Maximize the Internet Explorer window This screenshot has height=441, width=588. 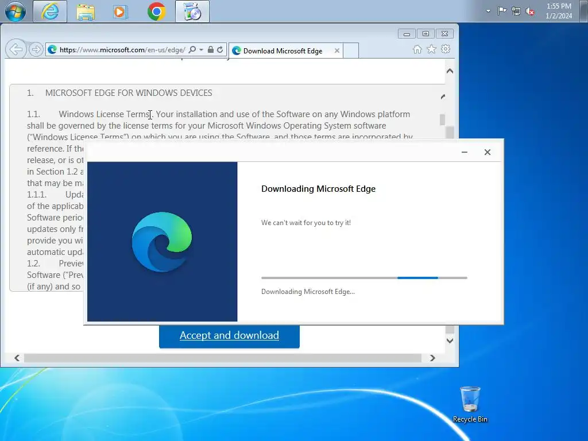click(x=425, y=34)
